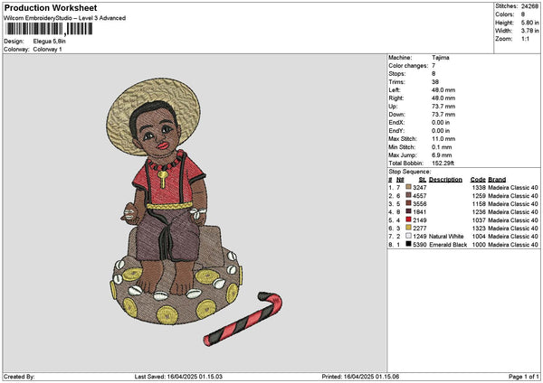Select the stitch count 3247
The width and height of the screenshot is (543, 383).
420,188
